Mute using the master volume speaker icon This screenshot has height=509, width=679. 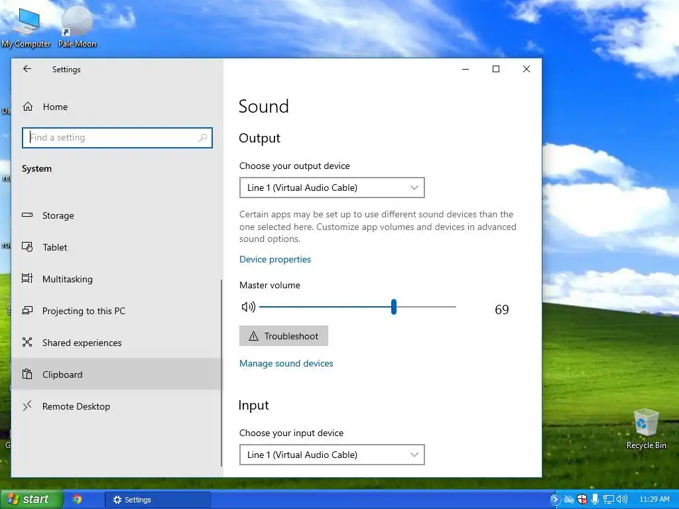click(x=248, y=307)
